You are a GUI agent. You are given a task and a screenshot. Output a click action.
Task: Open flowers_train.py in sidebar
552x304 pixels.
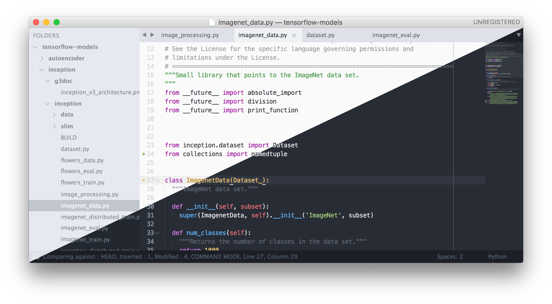82,183
